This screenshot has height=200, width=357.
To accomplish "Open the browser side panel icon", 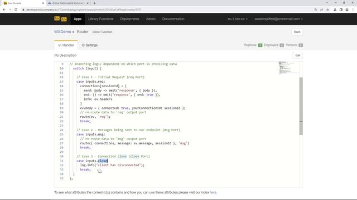I will click(341, 10).
